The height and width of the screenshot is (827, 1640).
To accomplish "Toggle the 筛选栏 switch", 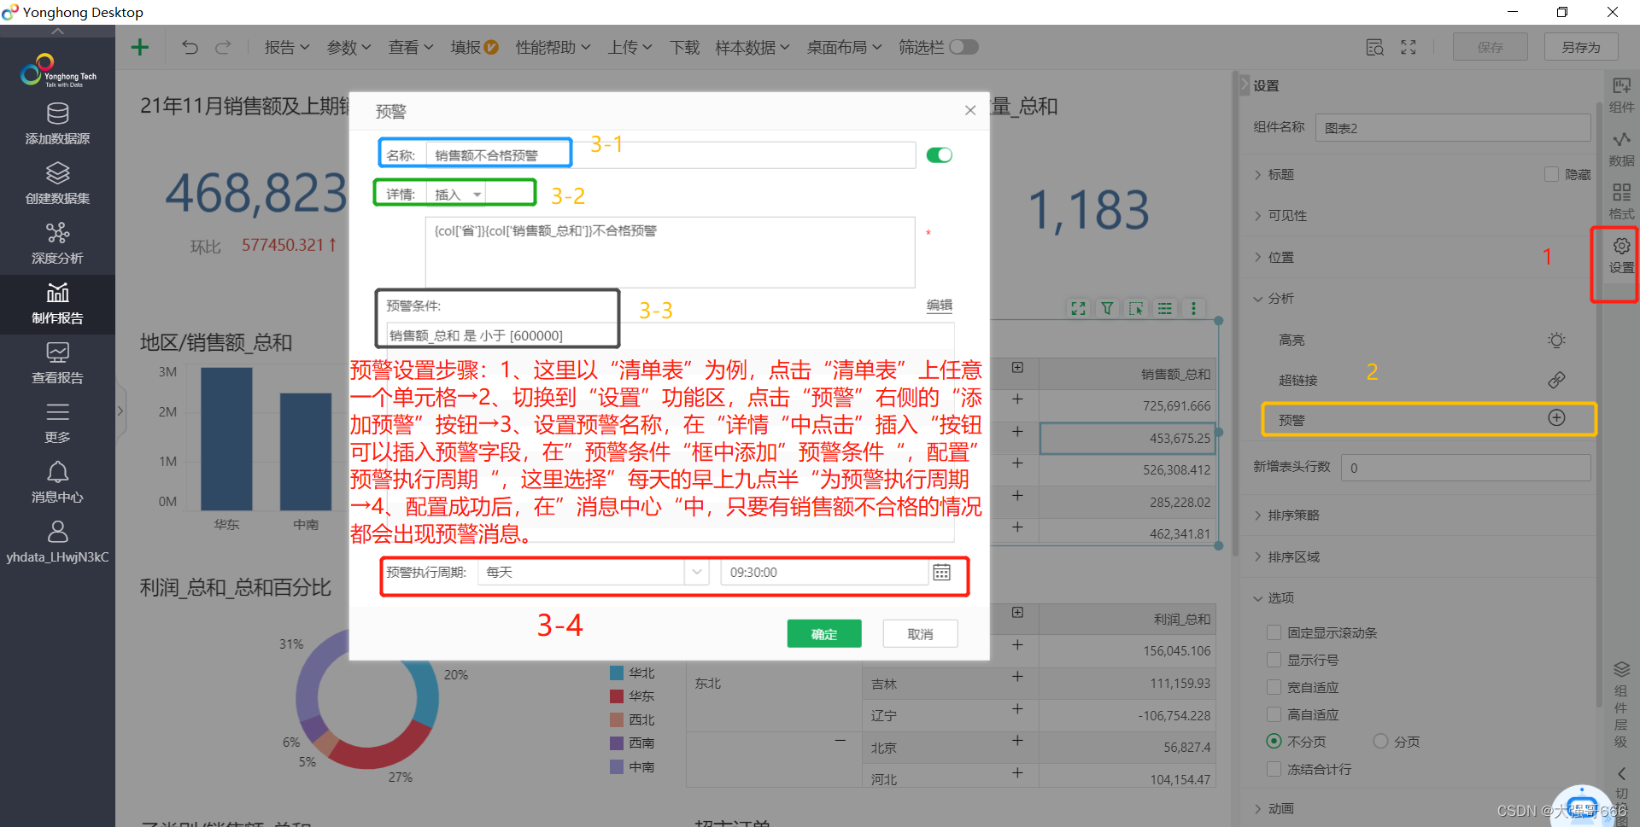I will pos(963,47).
